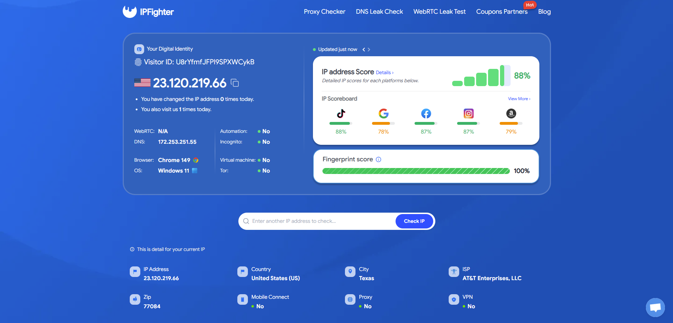
Task: Click the Tor No status
Action: 264,171
